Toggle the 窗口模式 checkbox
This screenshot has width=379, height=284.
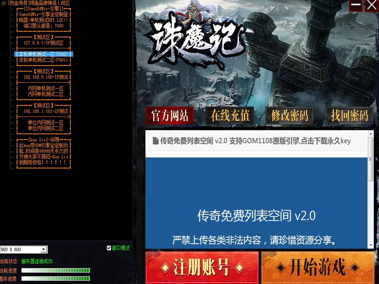[x=109, y=248]
